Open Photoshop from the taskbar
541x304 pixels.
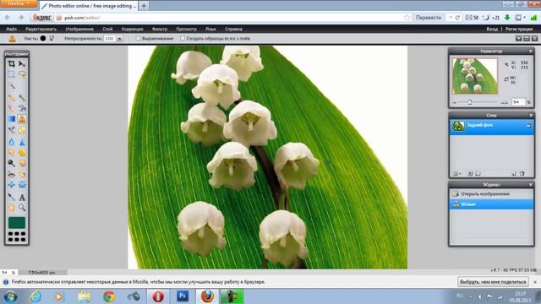click(x=183, y=296)
